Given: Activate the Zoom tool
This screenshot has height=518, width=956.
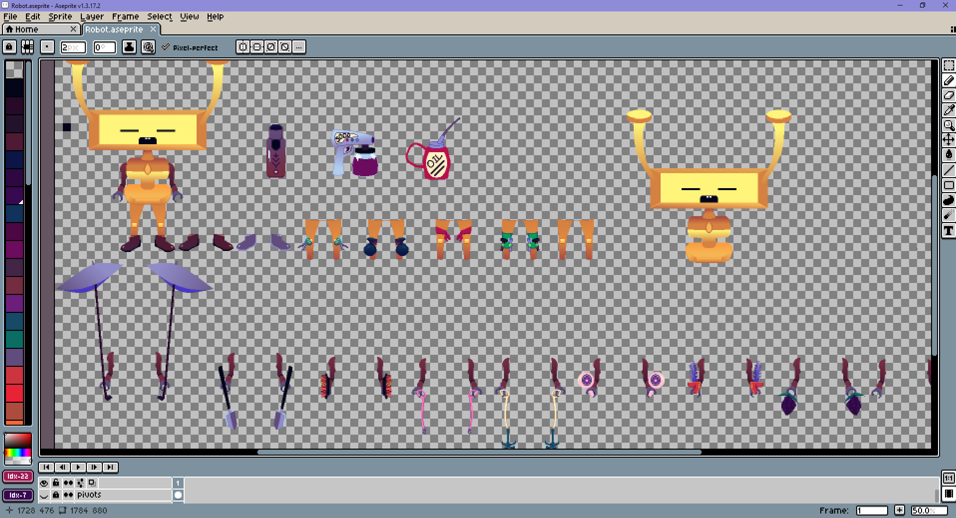Looking at the screenshot, I should click(949, 125).
